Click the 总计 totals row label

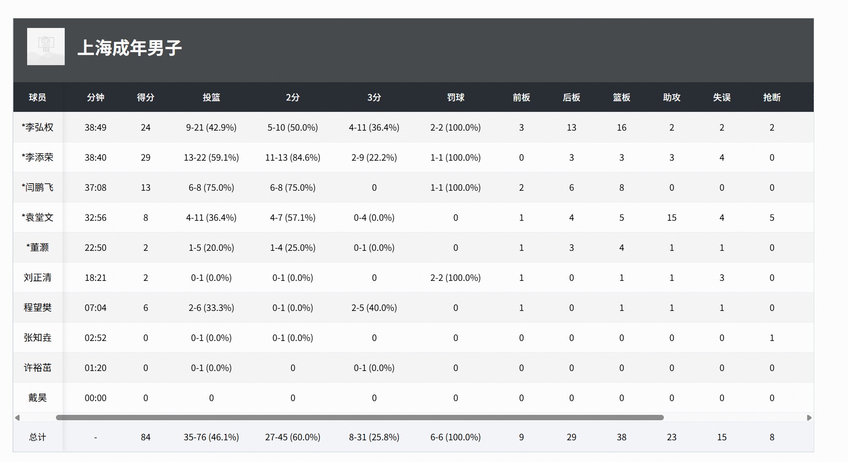[x=38, y=437]
